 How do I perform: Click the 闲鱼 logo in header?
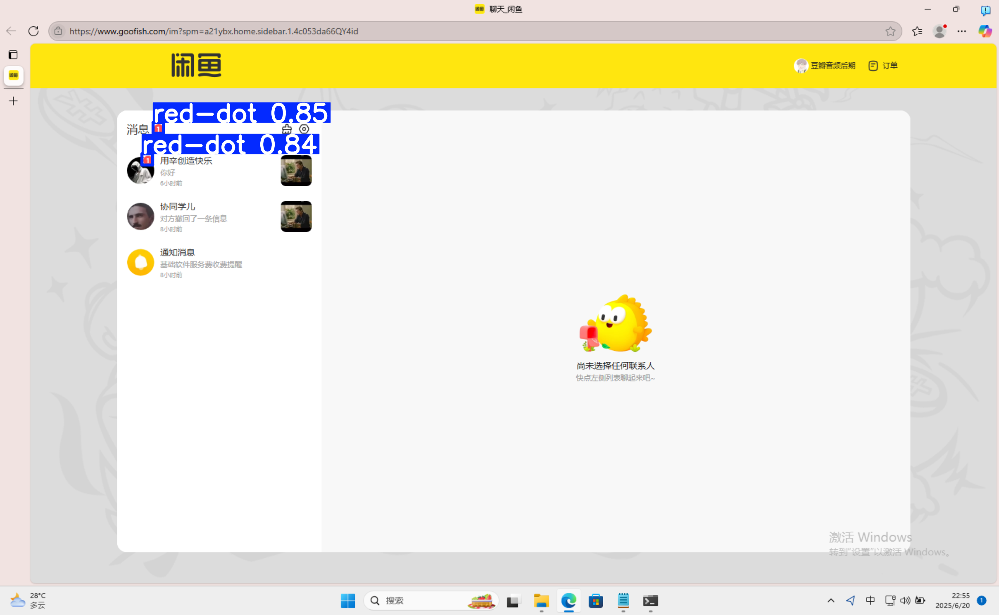pos(196,65)
